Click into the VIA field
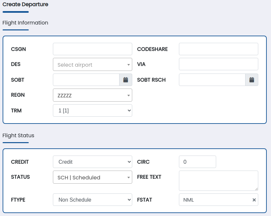Image resolution: width=271 pixels, height=216 pixels. tap(218, 64)
